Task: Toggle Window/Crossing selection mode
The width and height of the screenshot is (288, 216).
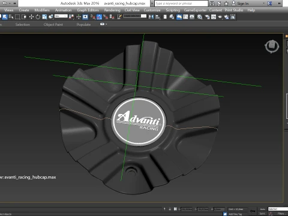Action: (x=23, y=17)
